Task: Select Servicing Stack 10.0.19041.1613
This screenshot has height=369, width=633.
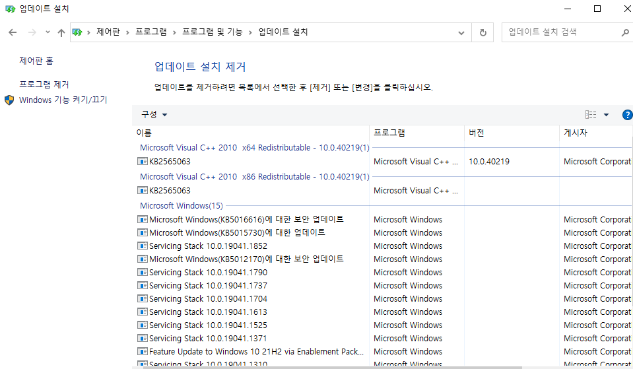Action: (x=209, y=312)
